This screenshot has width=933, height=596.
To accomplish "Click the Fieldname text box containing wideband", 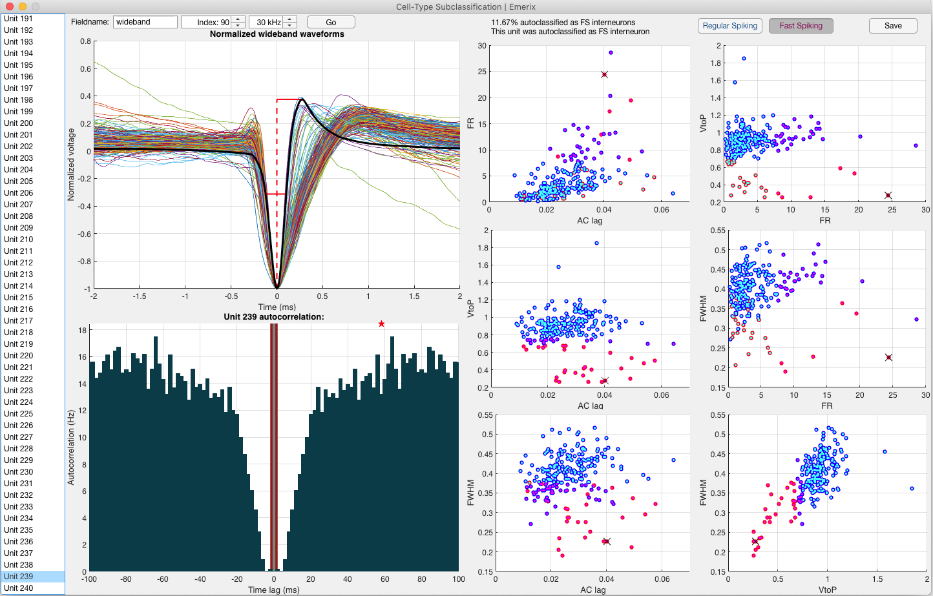I will (x=145, y=22).
